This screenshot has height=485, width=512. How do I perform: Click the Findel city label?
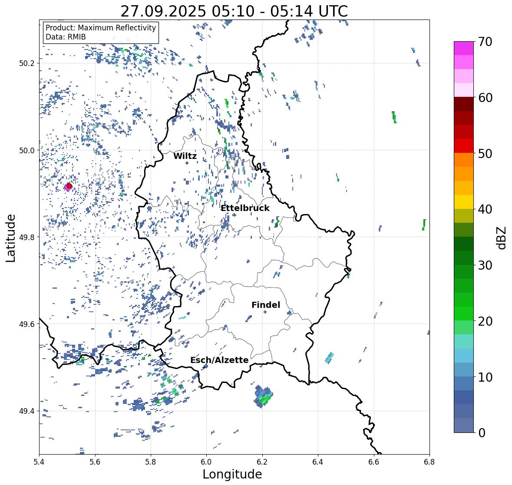click(x=266, y=305)
